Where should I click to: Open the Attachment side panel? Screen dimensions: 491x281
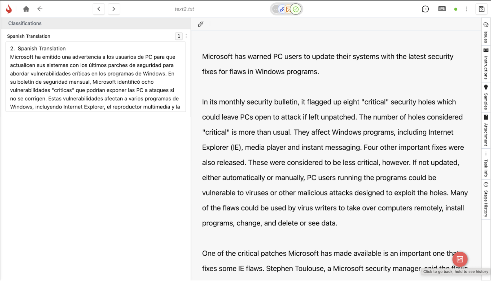486,130
